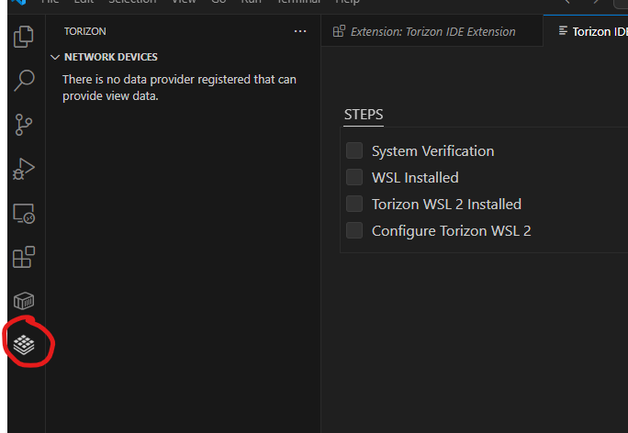Open the Docker containers view icon
Screen dimensions: 628x433
point(24,301)
